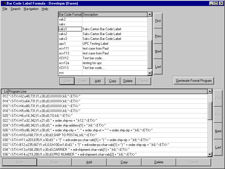This screenshot has height=169, width=225.
Task: Click Add under bar code format list
Action: 97,81
